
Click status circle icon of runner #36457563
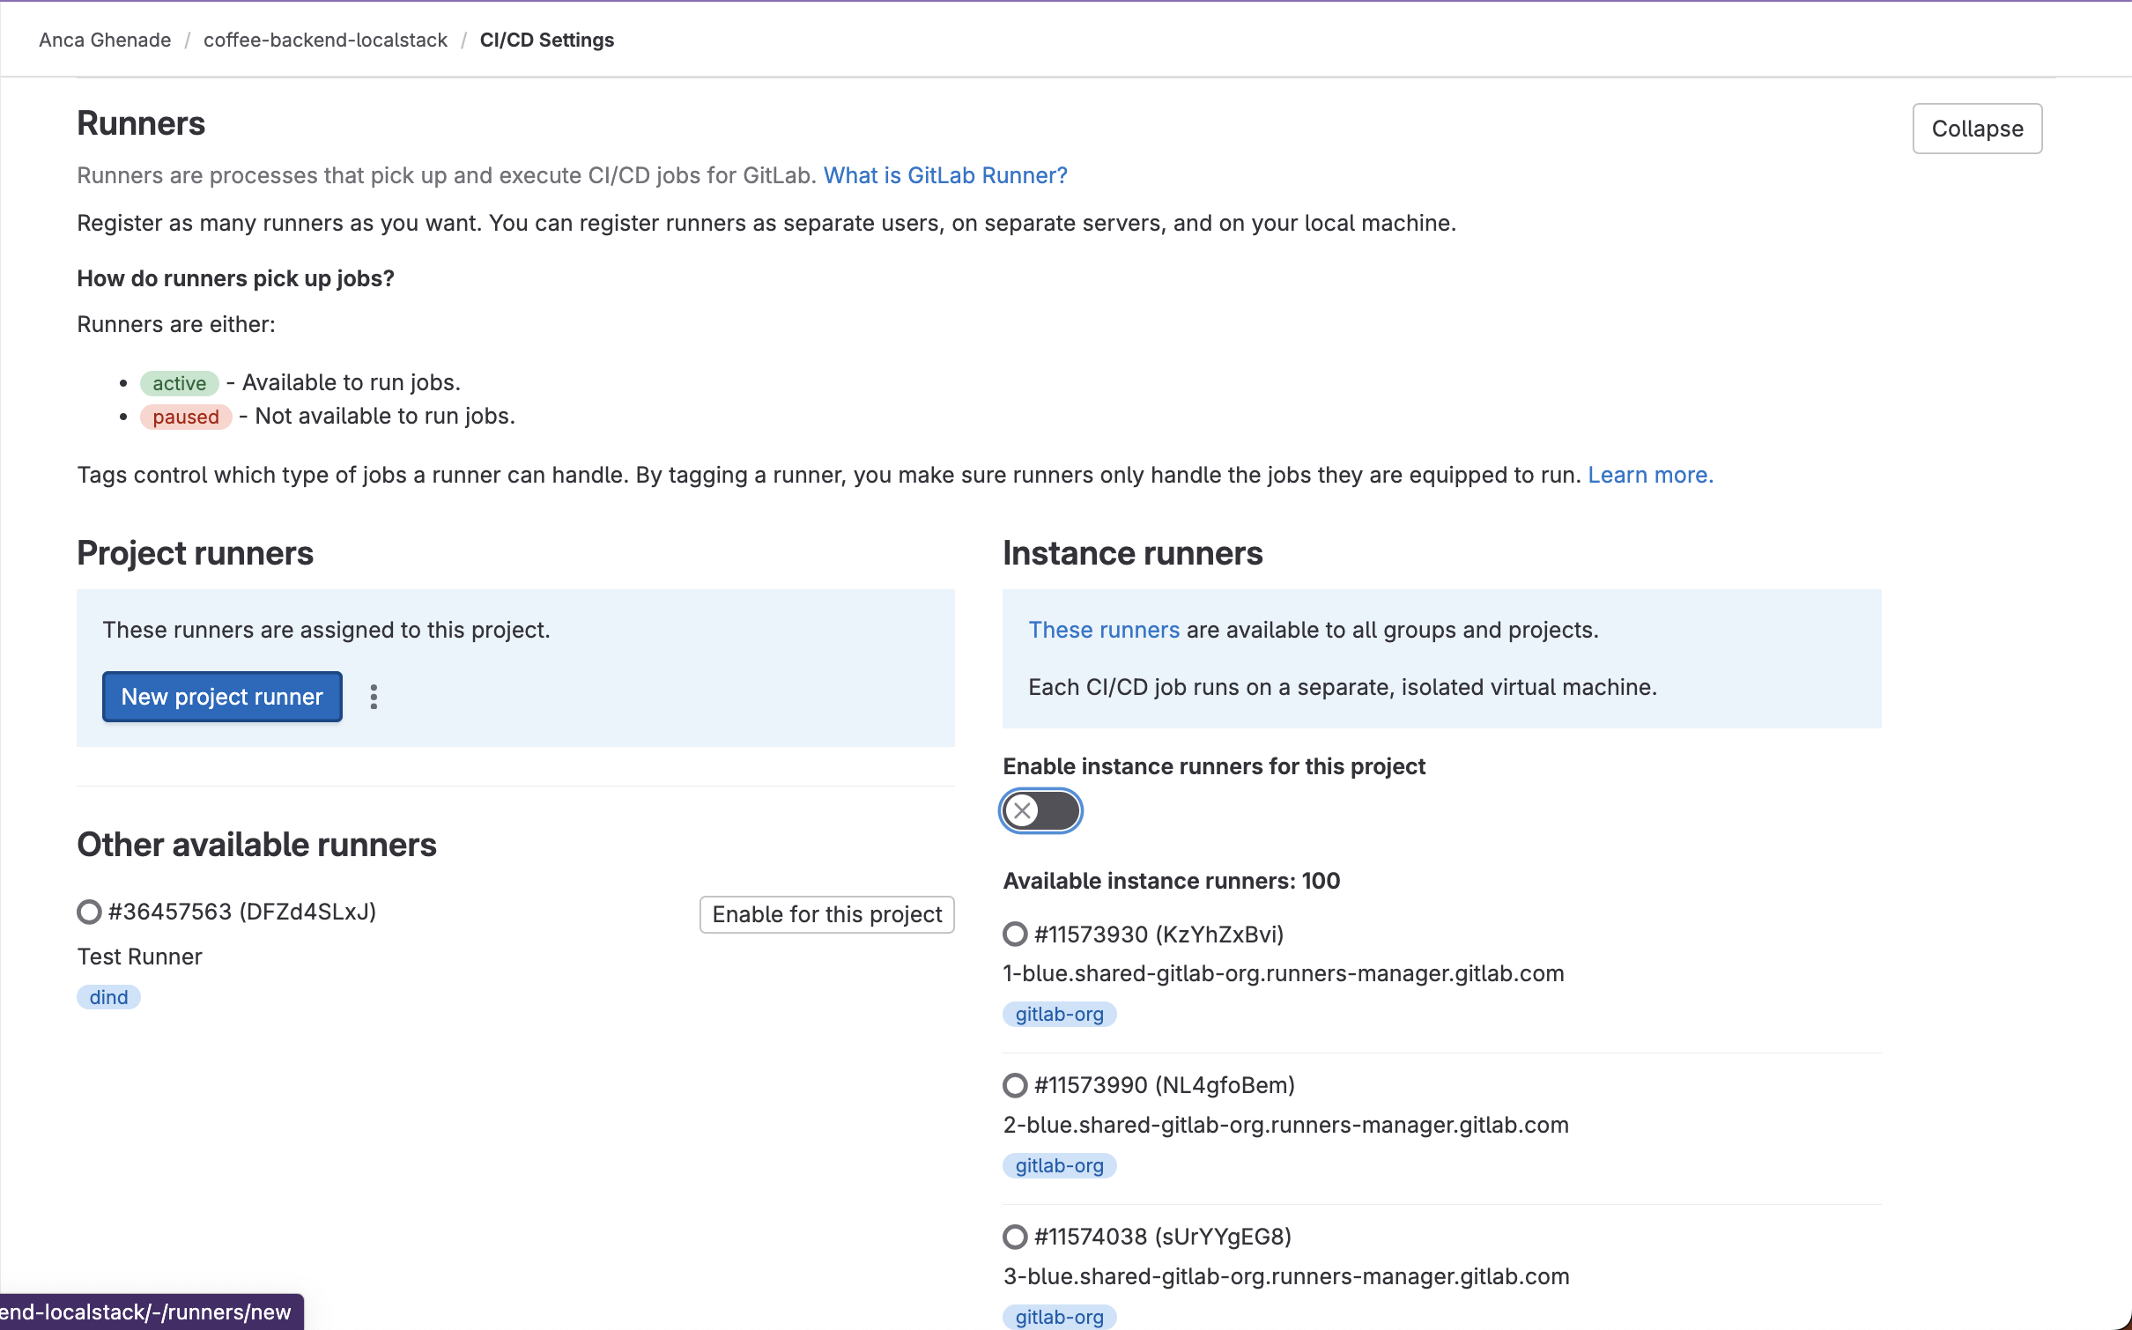[89, 912]
